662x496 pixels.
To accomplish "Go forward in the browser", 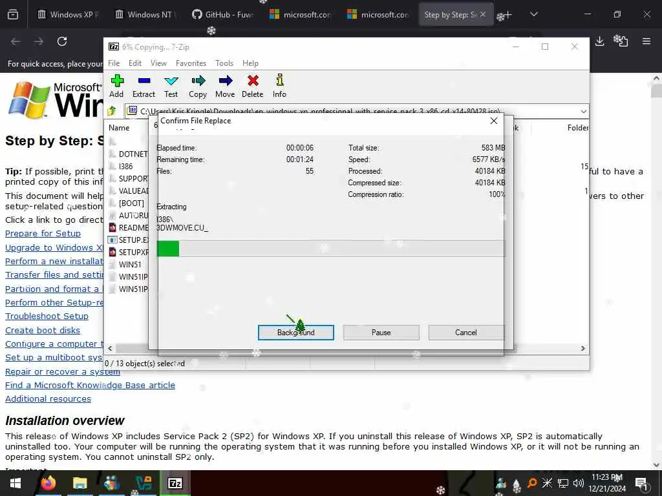I will tap(39, 41).
